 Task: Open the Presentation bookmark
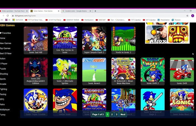(x=164, y=20)
